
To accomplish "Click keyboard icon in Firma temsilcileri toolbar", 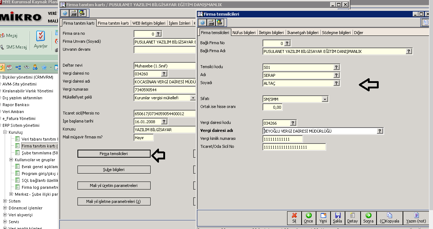I will (211, 22).
